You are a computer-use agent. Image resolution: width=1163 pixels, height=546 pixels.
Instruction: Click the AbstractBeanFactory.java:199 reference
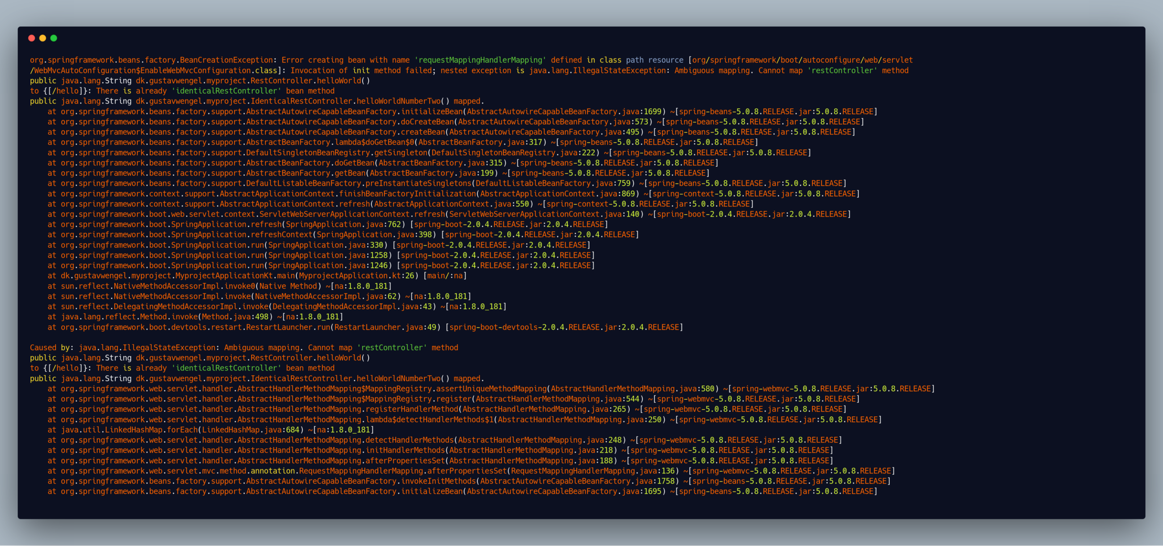(431, 173)
